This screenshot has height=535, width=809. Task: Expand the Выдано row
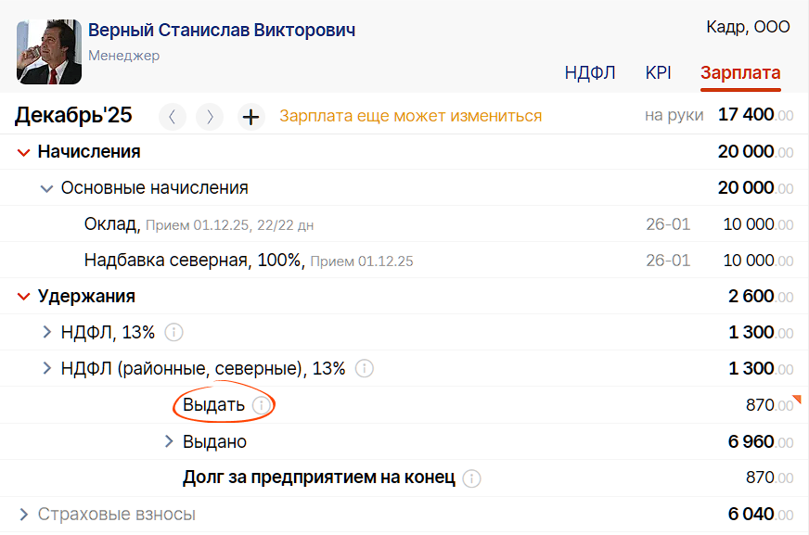point(169,441)
